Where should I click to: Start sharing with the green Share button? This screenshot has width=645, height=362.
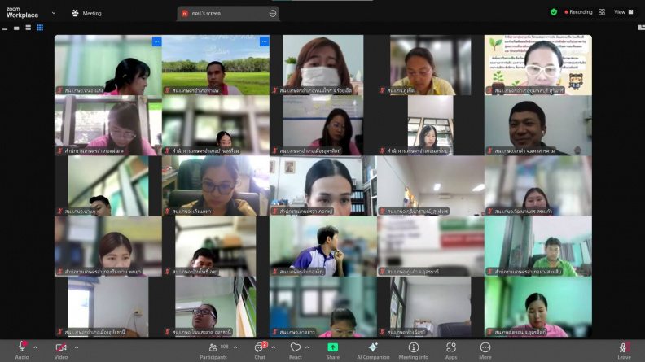point(333,351)
